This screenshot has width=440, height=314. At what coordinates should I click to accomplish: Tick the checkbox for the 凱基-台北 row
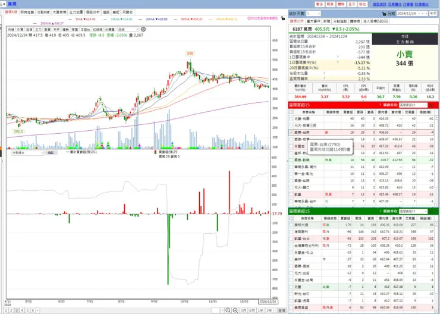[x=291, y=238]
